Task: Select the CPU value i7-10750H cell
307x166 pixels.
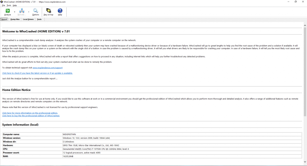Action: pos(182,149)
